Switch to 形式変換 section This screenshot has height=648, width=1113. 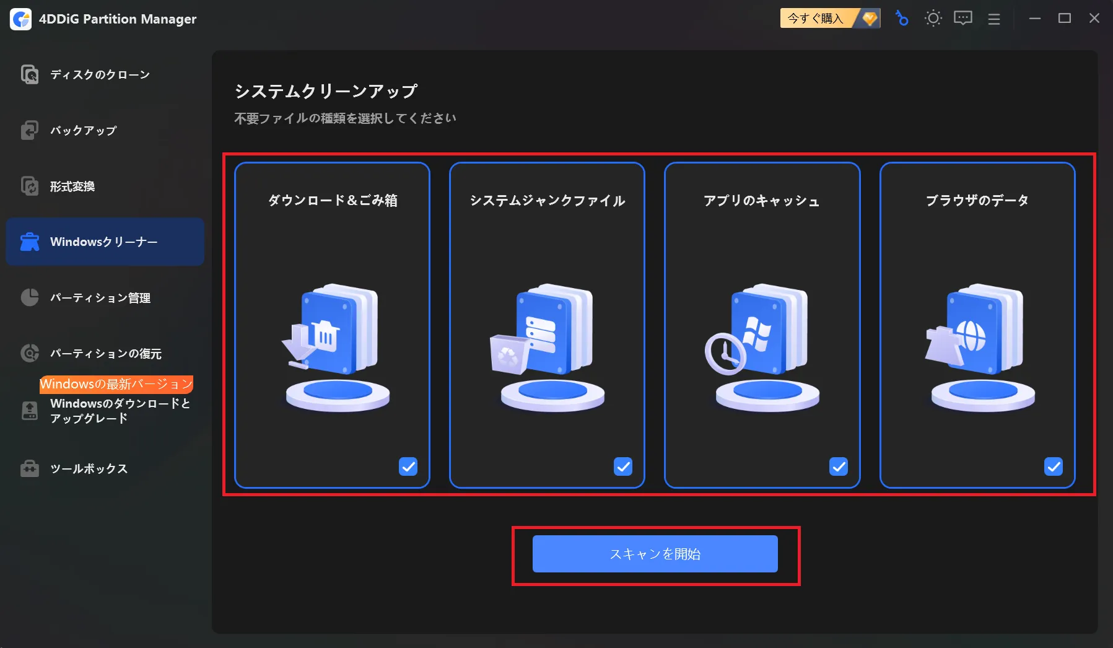coord(105,186)
